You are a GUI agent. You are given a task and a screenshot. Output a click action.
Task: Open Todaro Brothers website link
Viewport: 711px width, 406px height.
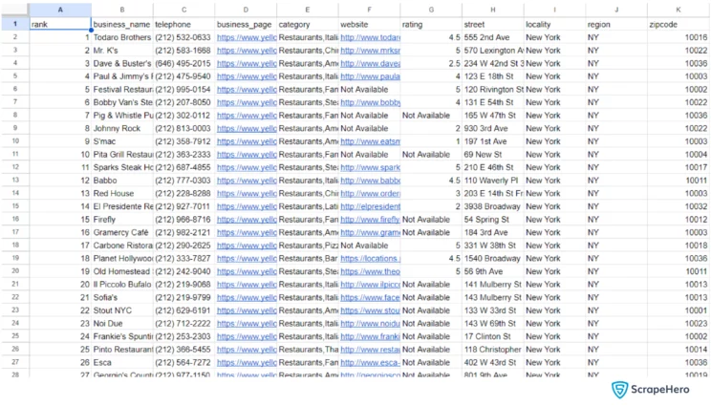pos(370,37)
